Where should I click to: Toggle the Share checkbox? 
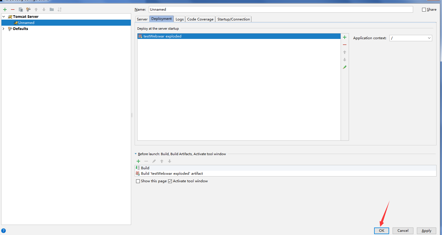point(424,10)
